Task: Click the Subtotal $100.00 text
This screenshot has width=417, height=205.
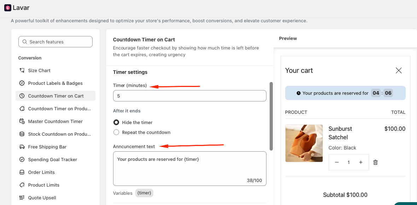Action: pos(345,195)
